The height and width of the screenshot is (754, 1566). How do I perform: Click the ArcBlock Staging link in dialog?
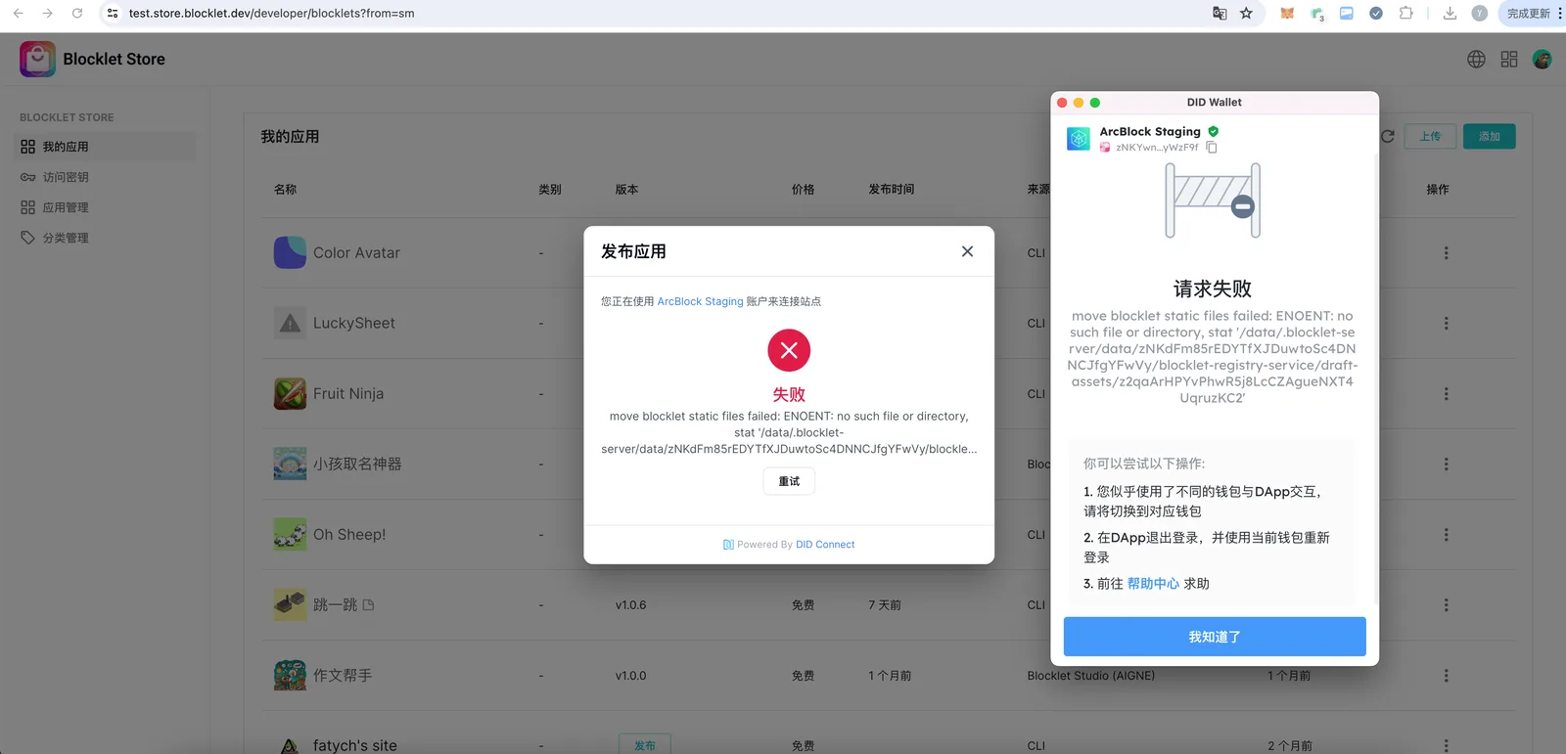pyautogui.click(x=700, y=301)
